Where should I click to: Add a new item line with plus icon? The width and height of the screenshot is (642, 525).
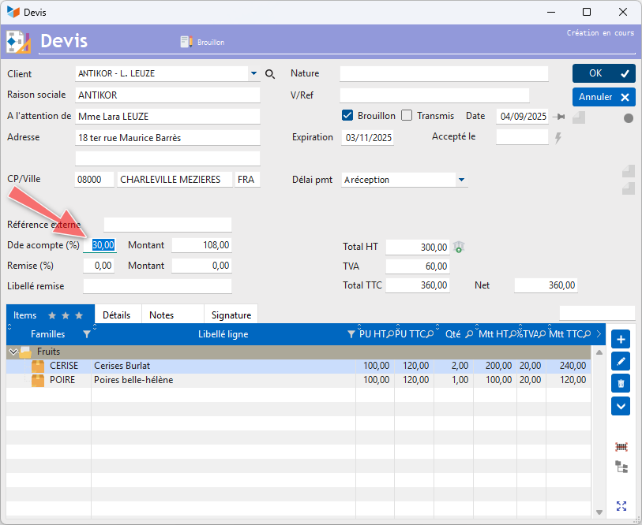click(621, 340)
